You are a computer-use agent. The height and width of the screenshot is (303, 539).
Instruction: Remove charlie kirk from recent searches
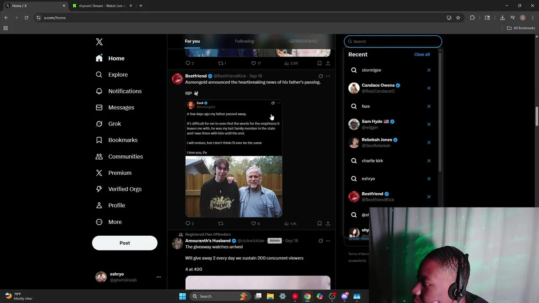pyautogui.click(x=429, y=160)
